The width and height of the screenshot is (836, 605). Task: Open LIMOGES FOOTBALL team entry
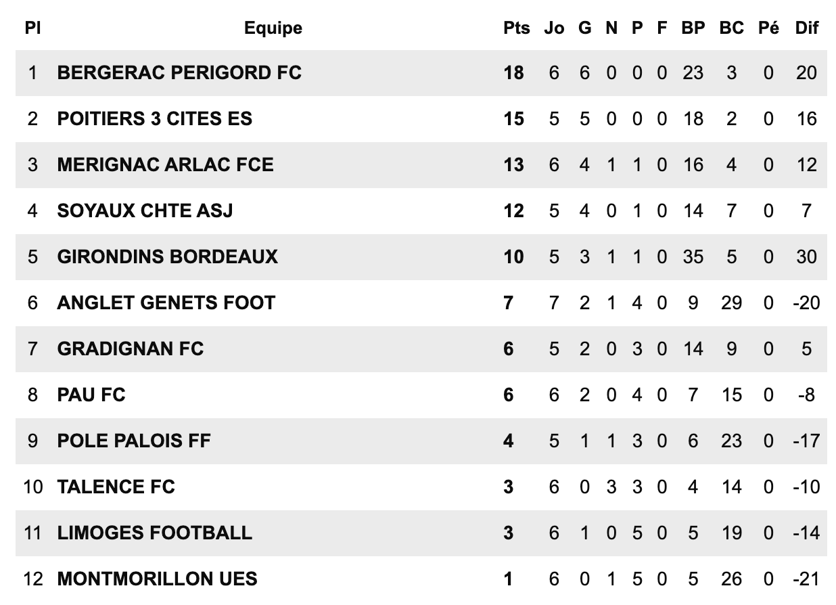coord(155,533)
